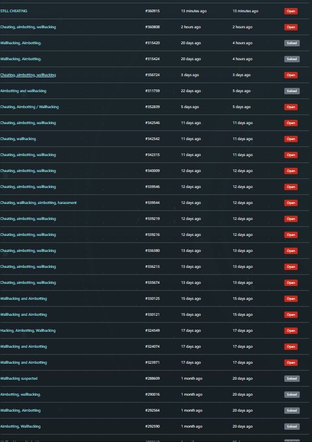Open Aimbotting, Wallhacking ticket #292590

[20, 426]
